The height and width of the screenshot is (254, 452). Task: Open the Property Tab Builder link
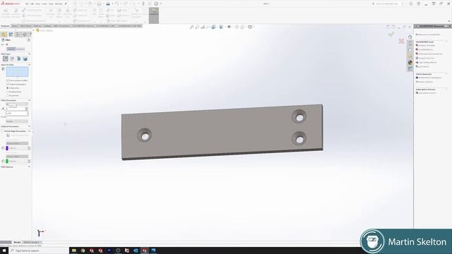[x=427, y=45]
